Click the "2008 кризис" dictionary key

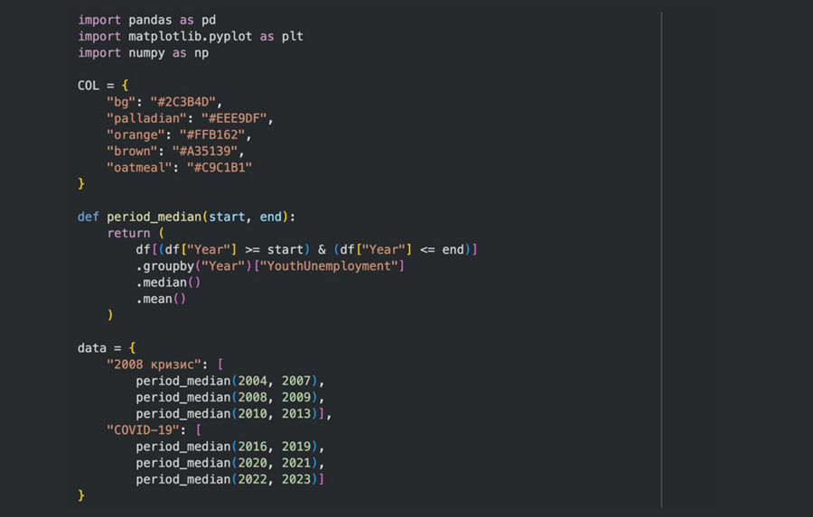[x=157, y=364]
